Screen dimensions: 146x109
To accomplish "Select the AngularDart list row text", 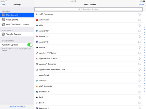I will (44, 31).
